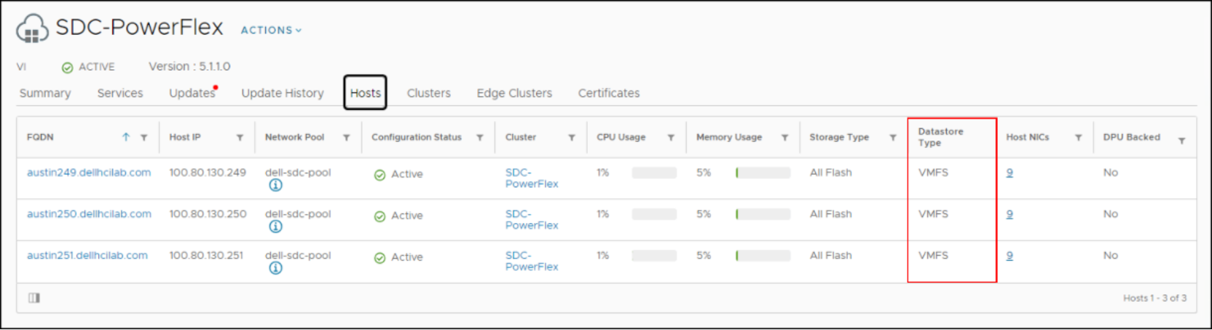Screen dimensions: 1212x330
Task: Open SDC-PowerFlex cluster link in austin251 row
Action: pyautogui.click(x=532, y=262)
